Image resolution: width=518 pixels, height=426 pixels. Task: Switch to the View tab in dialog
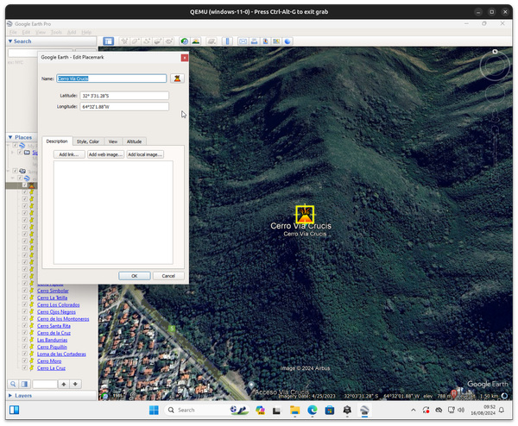113,141
